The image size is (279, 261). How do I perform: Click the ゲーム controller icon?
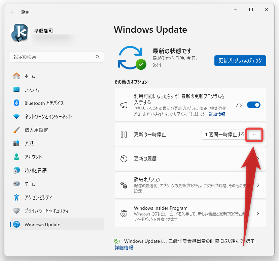[x=16, y=184]
